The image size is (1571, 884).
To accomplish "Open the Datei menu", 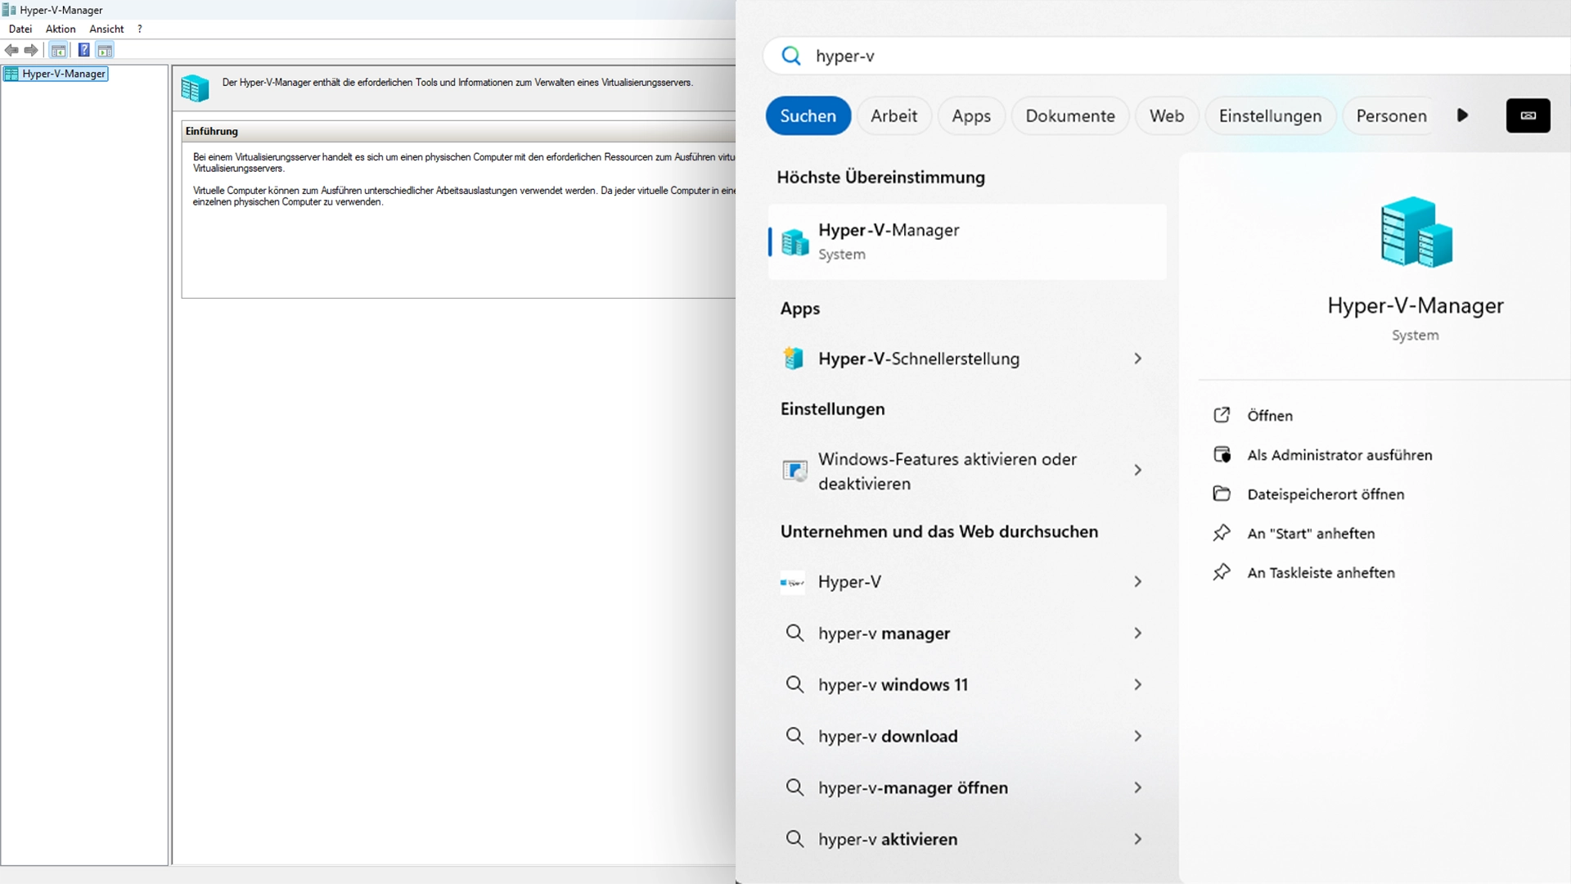I will 20,29.
